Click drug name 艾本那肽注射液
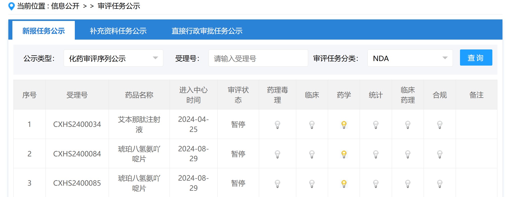Image resolution: width=506 pixels, height=197 pixels. (139, 124)
